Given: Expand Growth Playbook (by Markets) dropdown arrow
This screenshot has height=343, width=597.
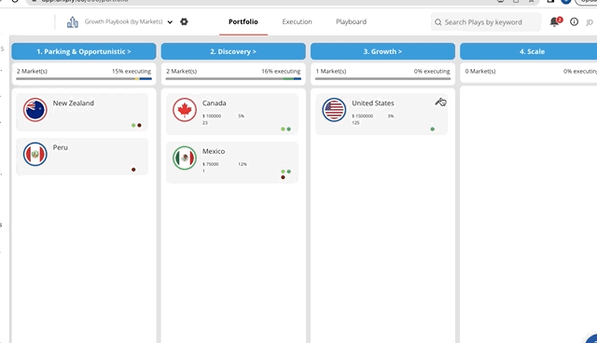Looking at the screenshot, I should point(170,22).
